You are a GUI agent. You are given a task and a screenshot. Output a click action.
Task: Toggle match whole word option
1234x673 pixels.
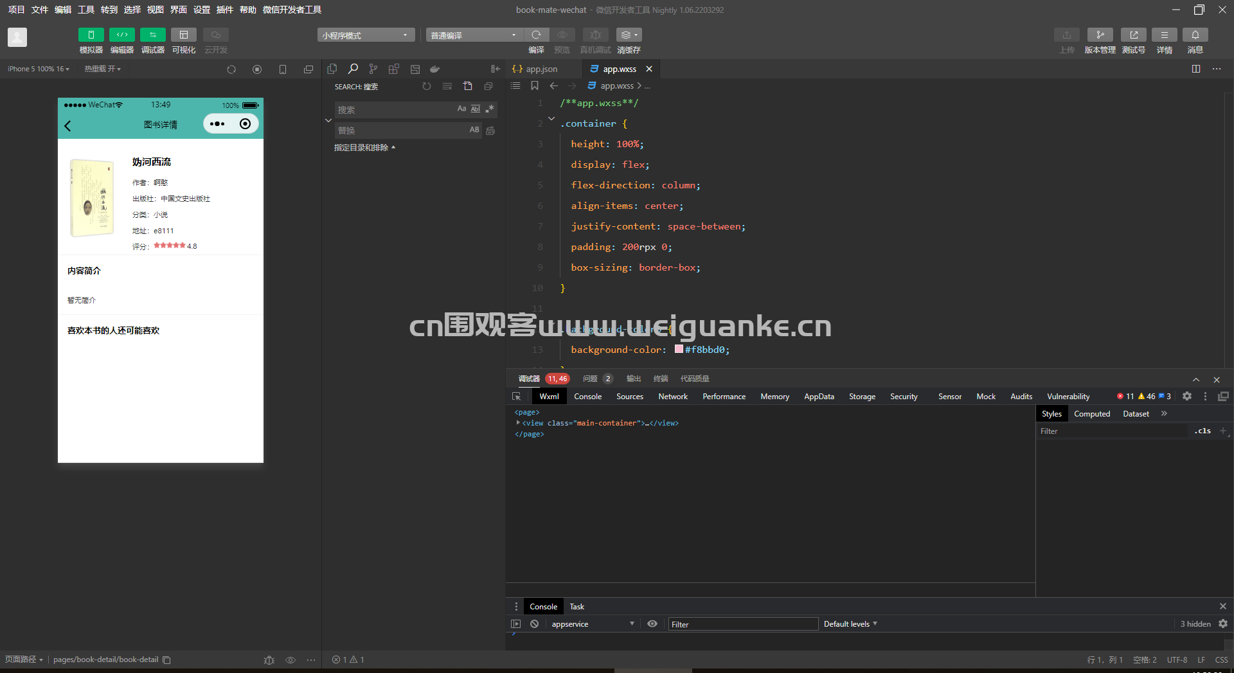(476, 109)
